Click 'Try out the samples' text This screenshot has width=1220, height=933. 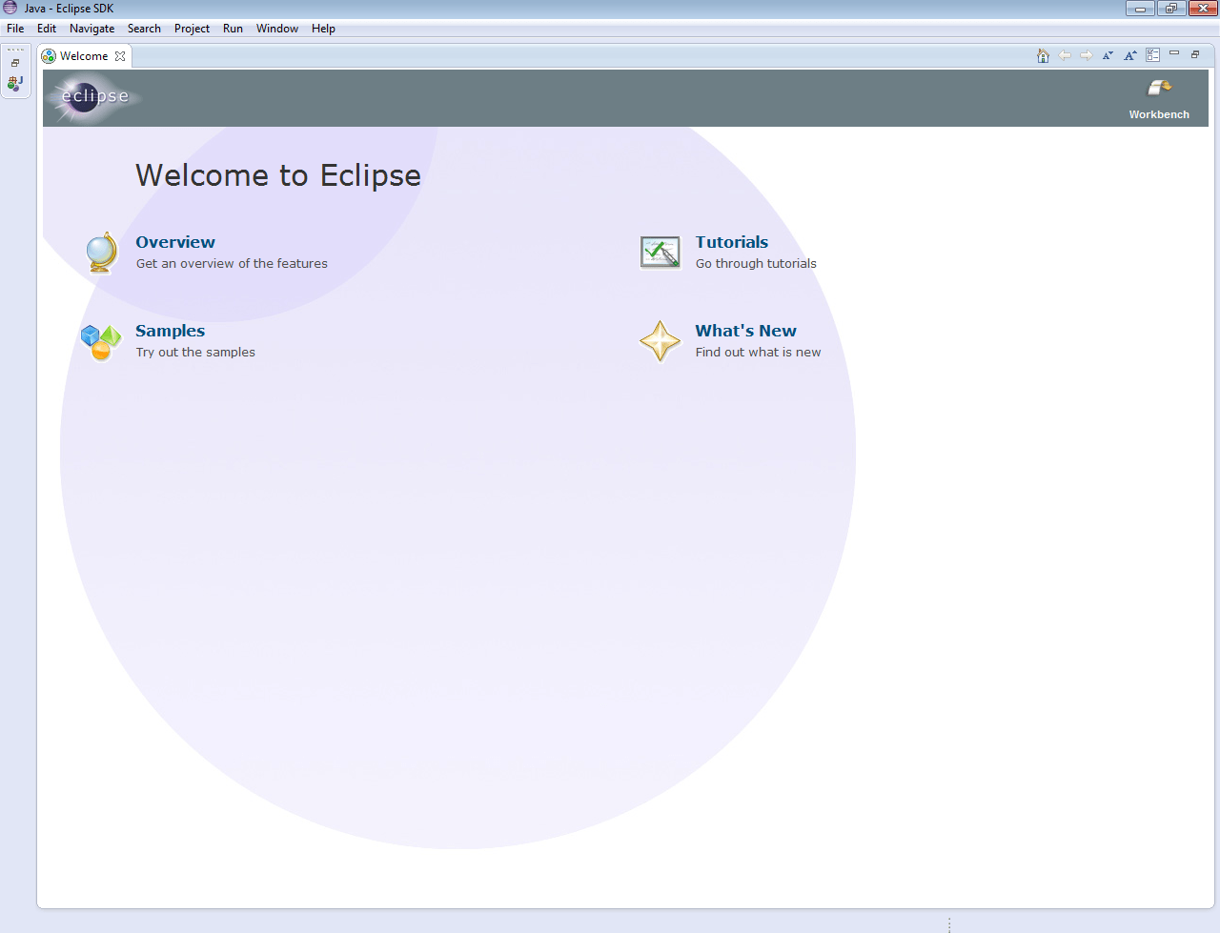pos(195,353)
